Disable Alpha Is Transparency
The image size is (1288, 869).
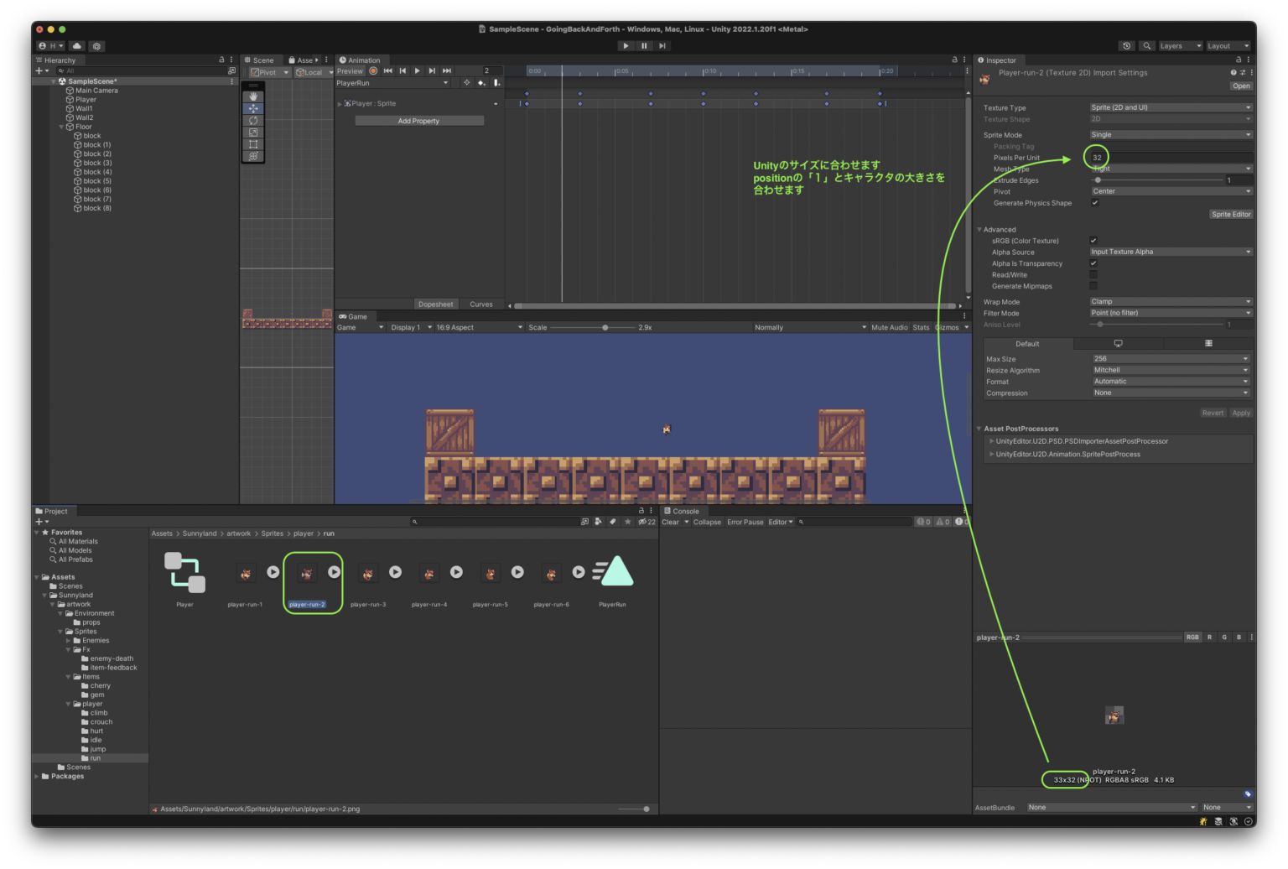point(1093,263)
